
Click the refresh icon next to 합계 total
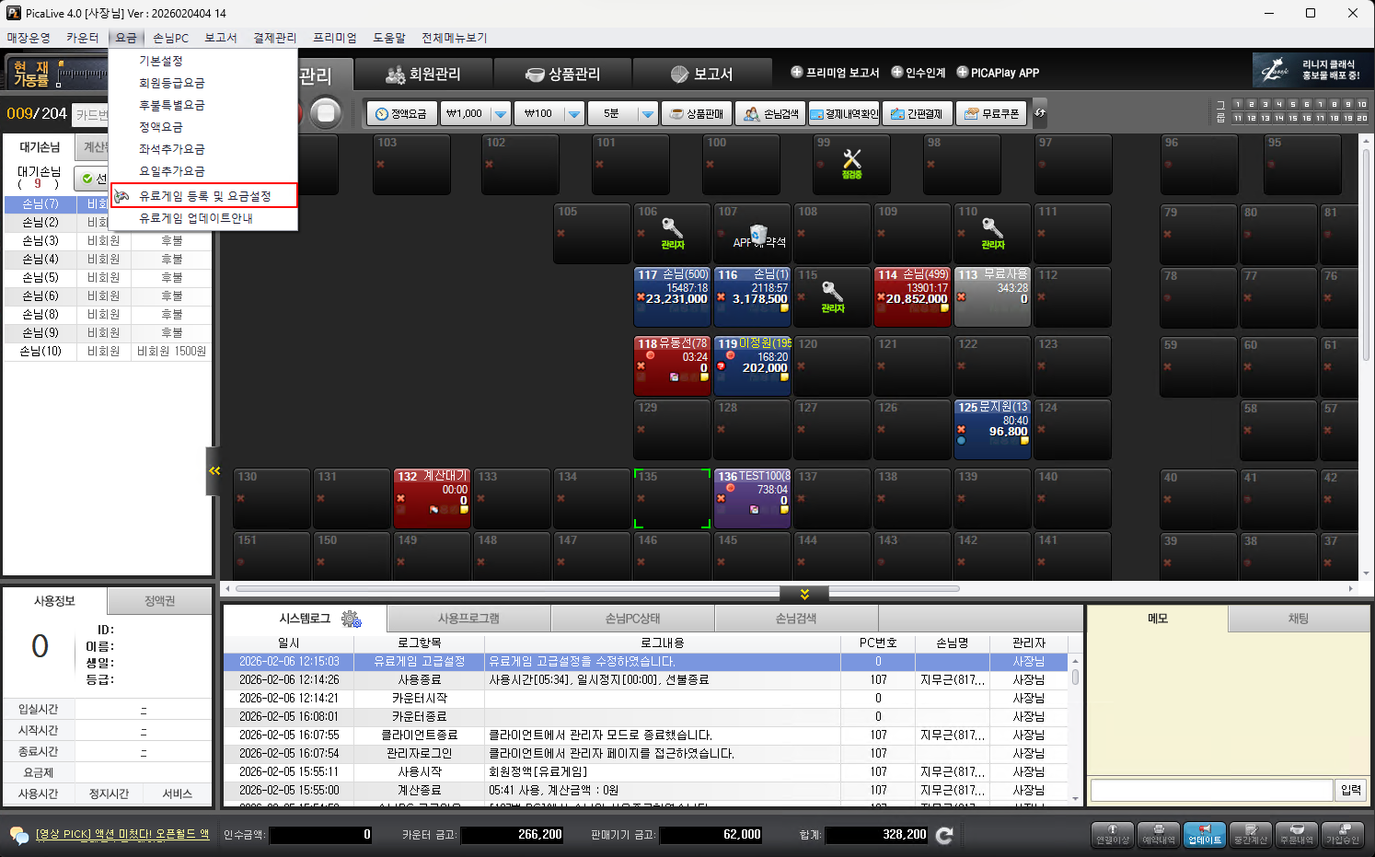(944, 835)
